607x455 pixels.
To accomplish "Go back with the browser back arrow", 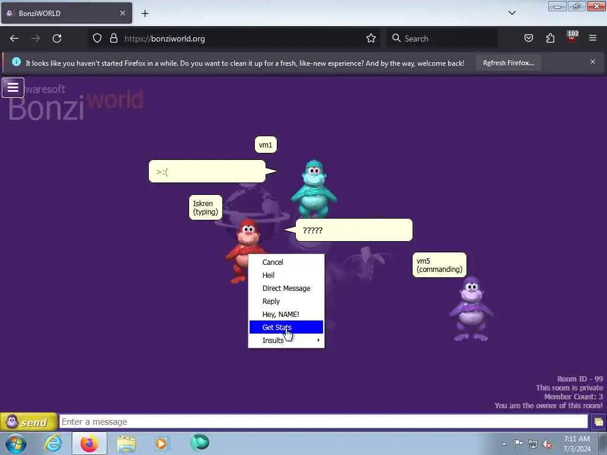I will 14,39.
